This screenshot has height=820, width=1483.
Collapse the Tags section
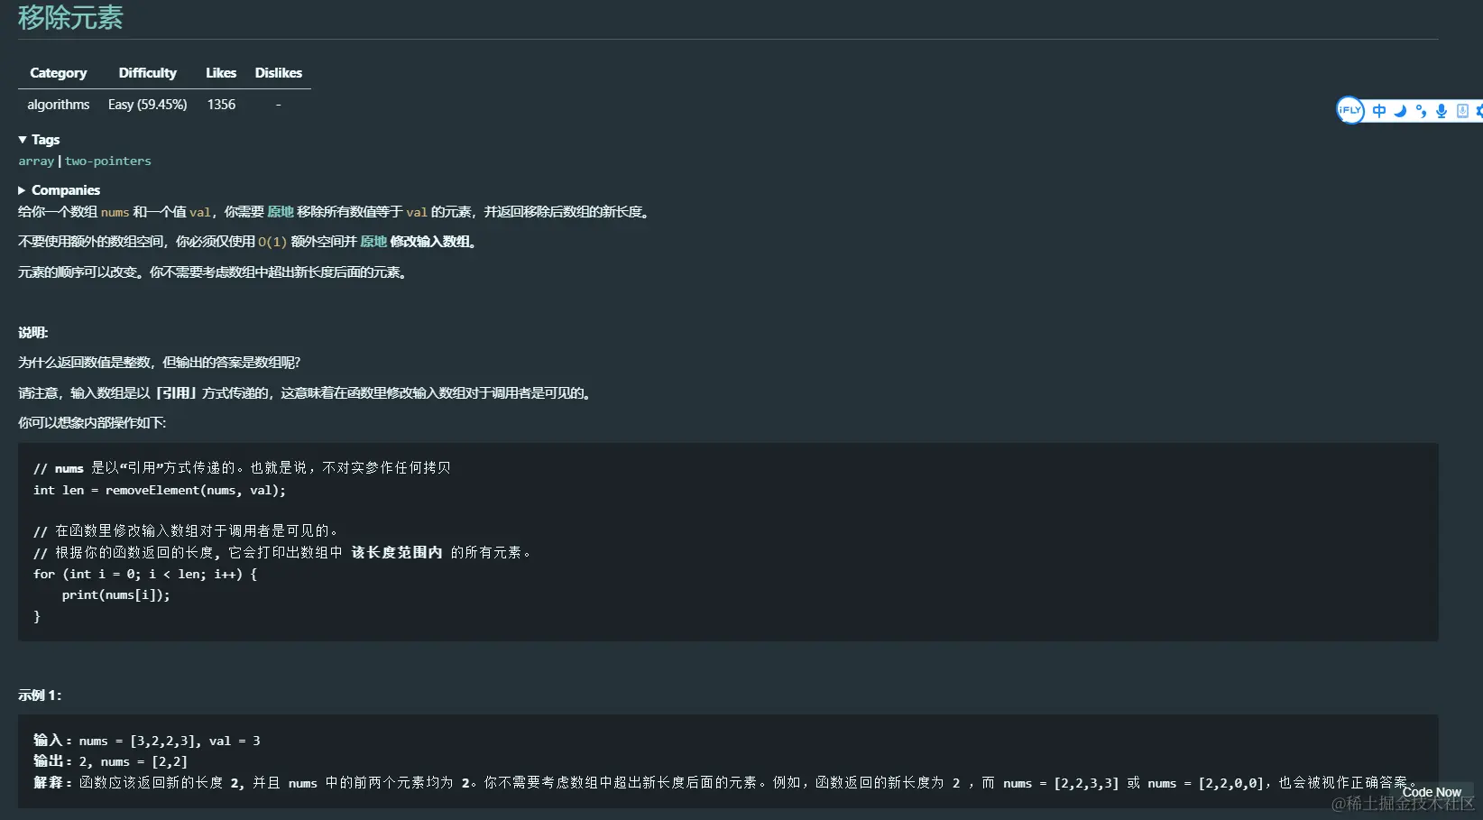click(x=39, y=140)
